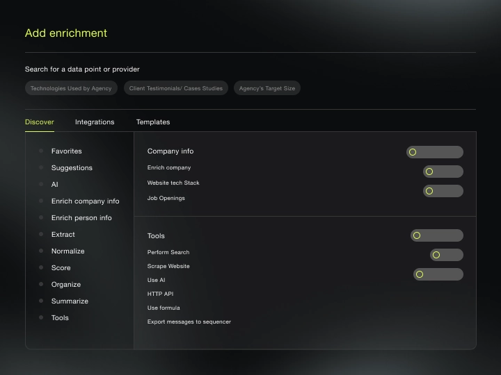Toggle the Tools section heading switch
The height and width of the screenshot is (375, 501).
(x=437, y=235)
